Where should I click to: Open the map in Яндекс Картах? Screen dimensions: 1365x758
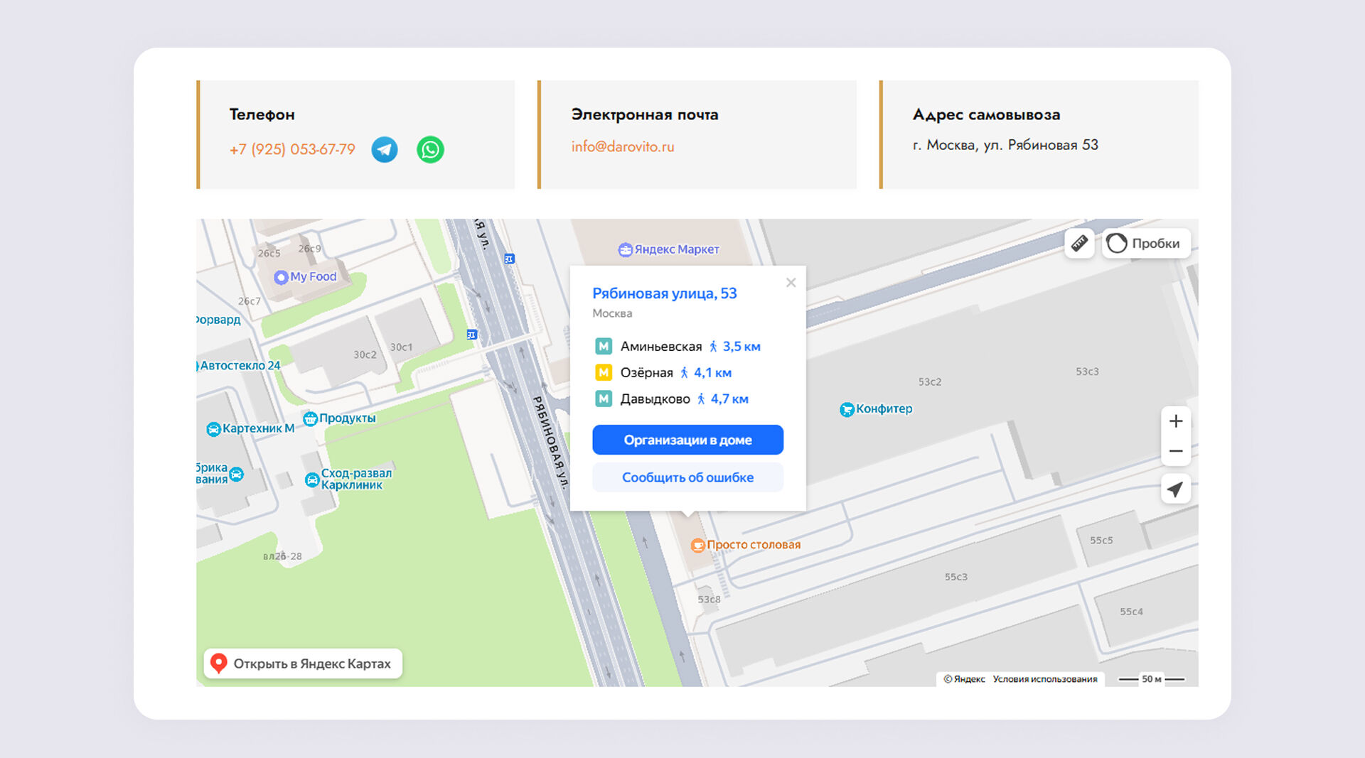click(x=303, y=664)
